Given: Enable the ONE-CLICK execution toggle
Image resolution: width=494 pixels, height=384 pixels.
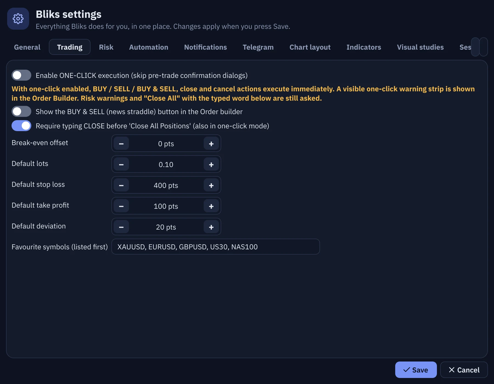Looking at the screenshot, I should (x=21, y=75).
